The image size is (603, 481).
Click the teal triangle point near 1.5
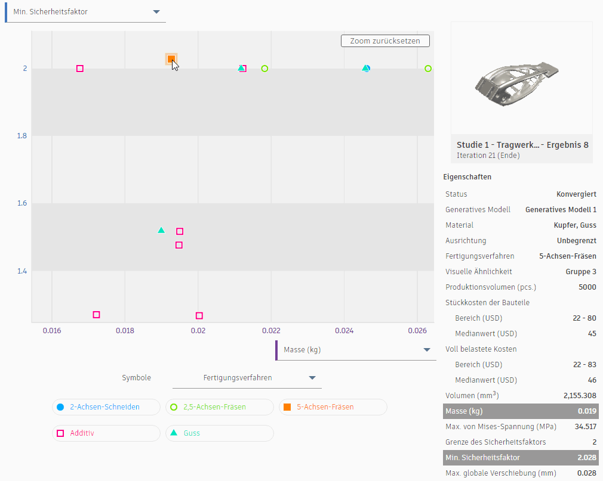pos(161,230)
